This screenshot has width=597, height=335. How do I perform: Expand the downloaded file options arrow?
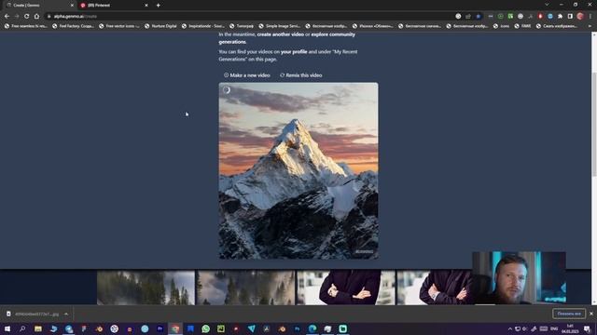click(66, 315)
